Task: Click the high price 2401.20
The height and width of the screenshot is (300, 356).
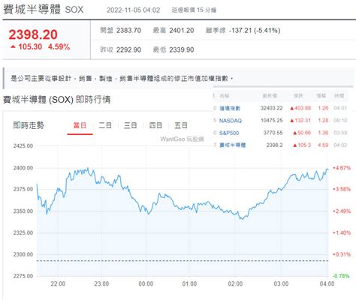Action: [x=182, y=31]
